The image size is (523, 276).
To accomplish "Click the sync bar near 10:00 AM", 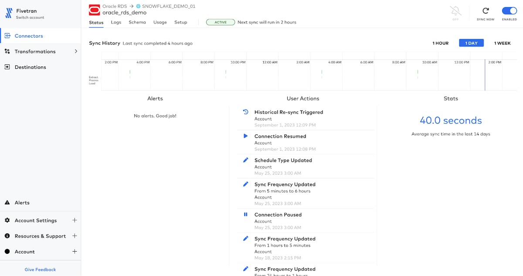I will pos(418,74).
